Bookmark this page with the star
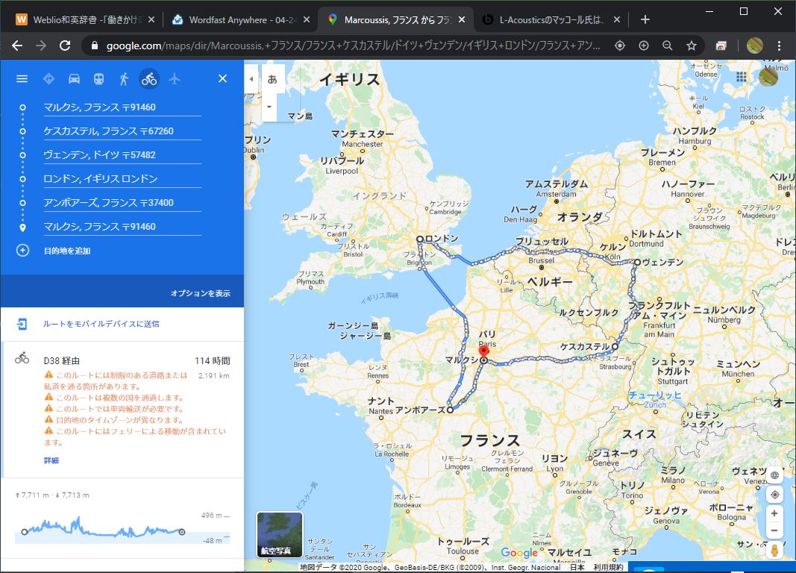796x573 pixels. (x=692, y=46)
